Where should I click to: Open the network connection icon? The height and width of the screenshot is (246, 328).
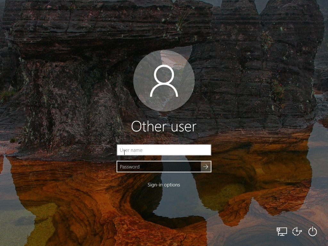pyautogui.click(x=282, y=231)
